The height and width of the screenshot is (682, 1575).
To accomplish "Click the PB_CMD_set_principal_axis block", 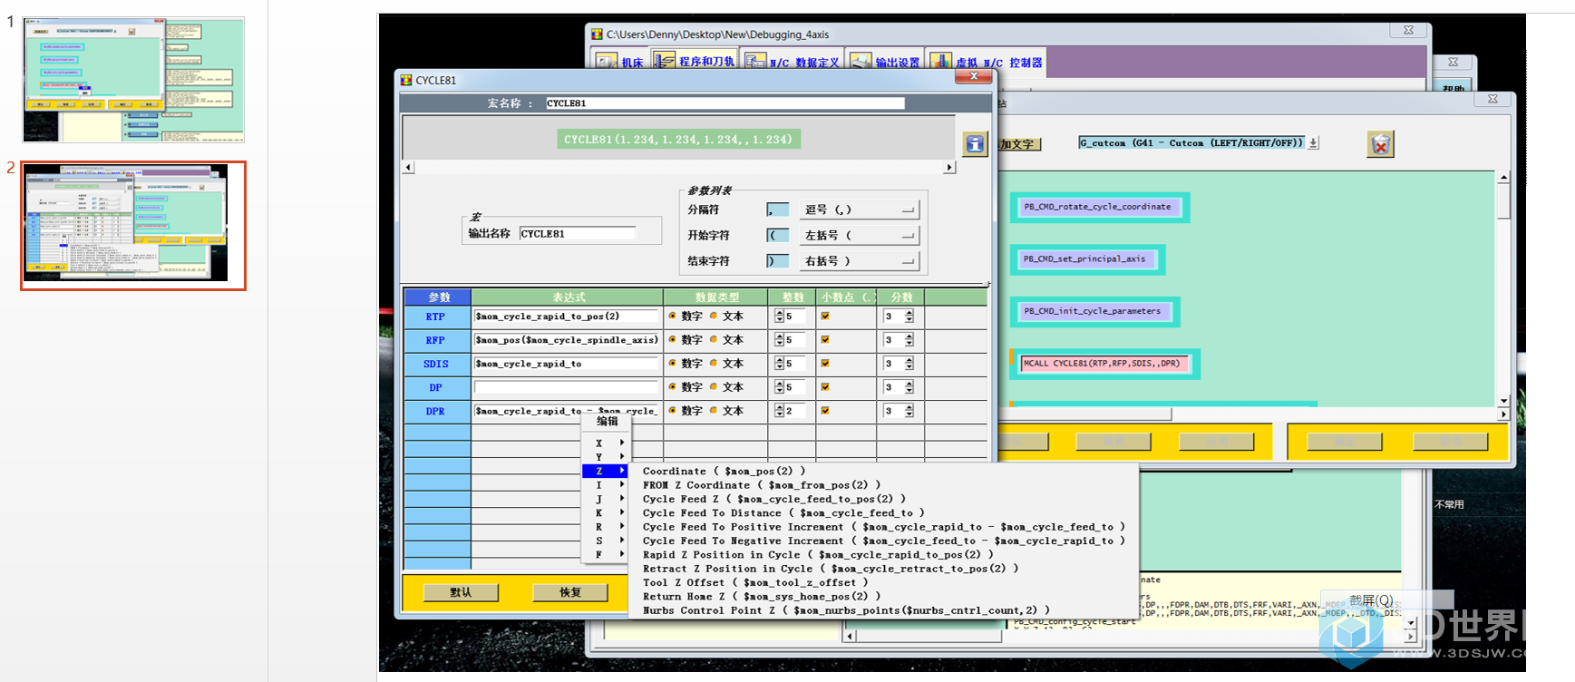I will [1085, 259].
